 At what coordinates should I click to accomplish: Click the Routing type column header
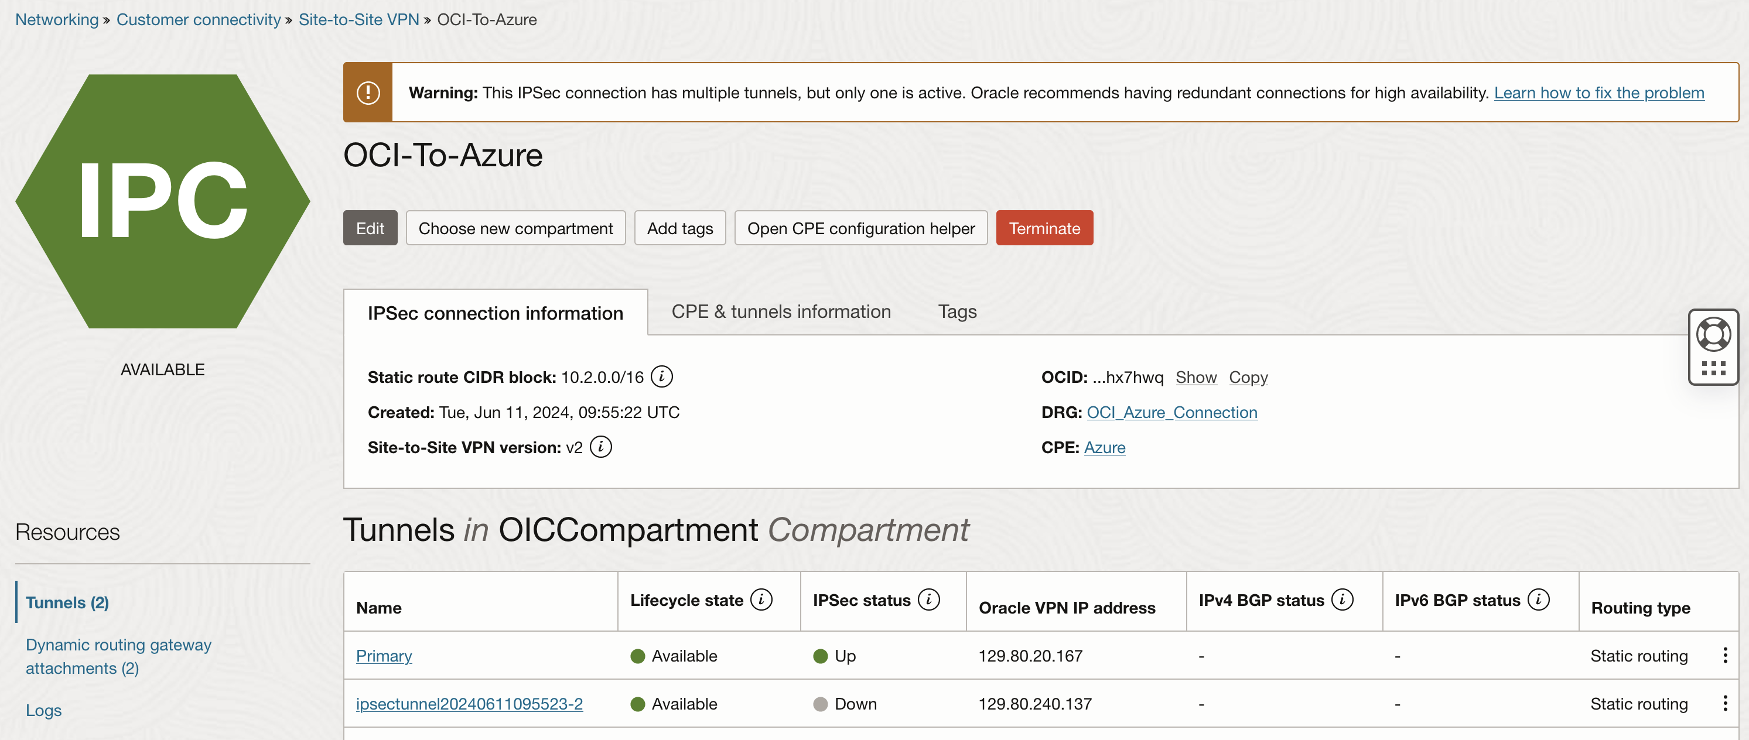(x=1641, y=608)
